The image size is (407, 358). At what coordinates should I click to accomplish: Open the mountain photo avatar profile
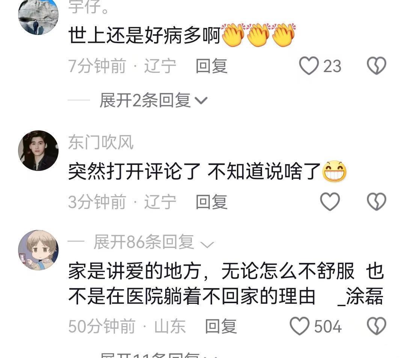[x=38, y=15]
